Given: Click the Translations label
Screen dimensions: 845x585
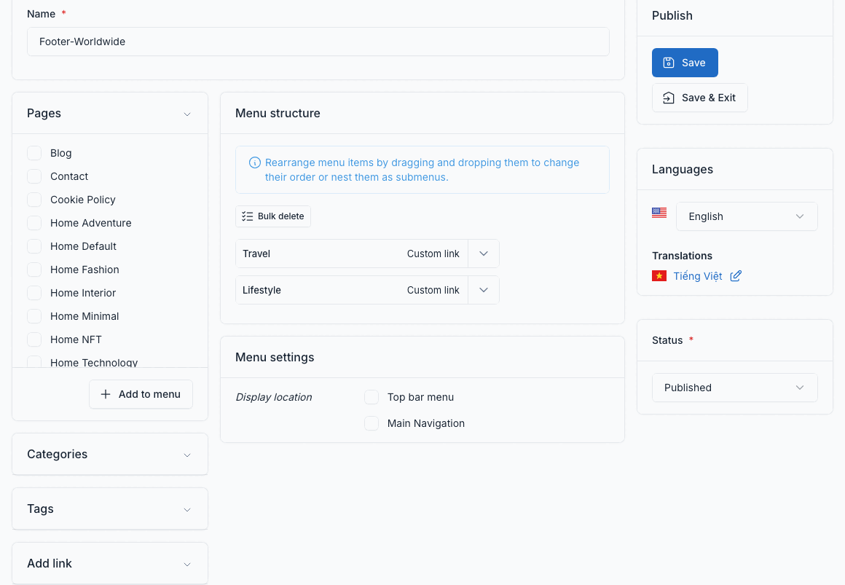Looking at the screenshot, I should [682, 256].
